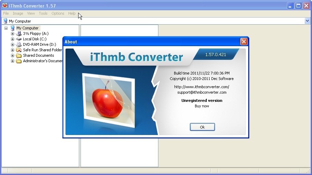The image size is (312, 175).
Task: Open the ithmbconverter.com website link
Action: [x=202, y=87]
